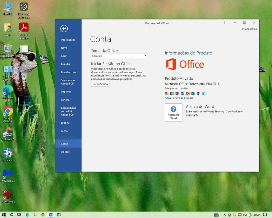This screenshot has height=218, width=272.
Task: Click Alterar Chave de Produto link
Action: click(x=179, y=98)
